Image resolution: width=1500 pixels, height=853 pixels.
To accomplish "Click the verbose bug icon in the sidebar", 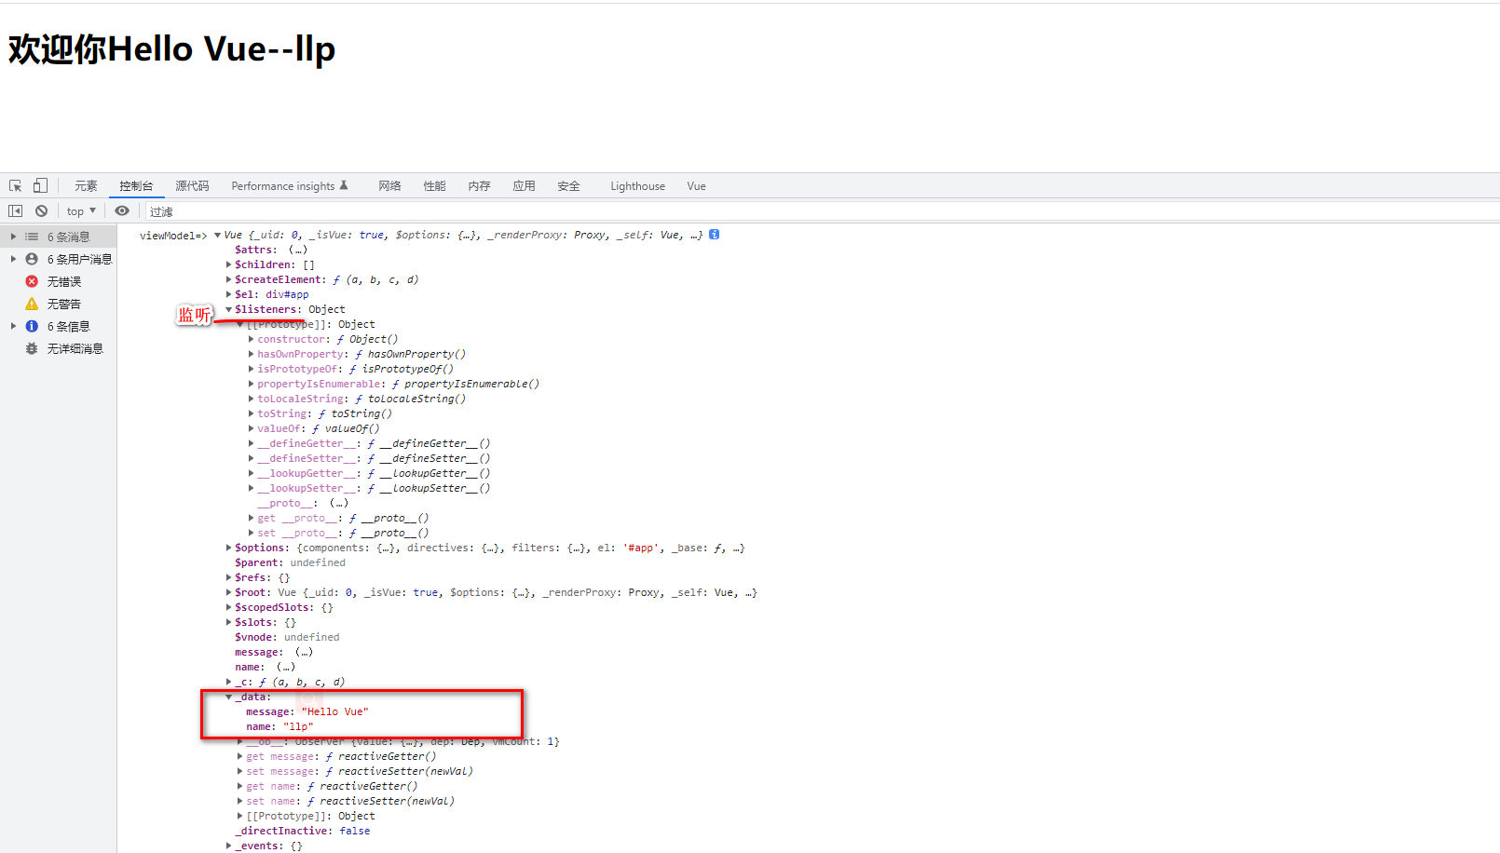I will [x=32, y=348].
